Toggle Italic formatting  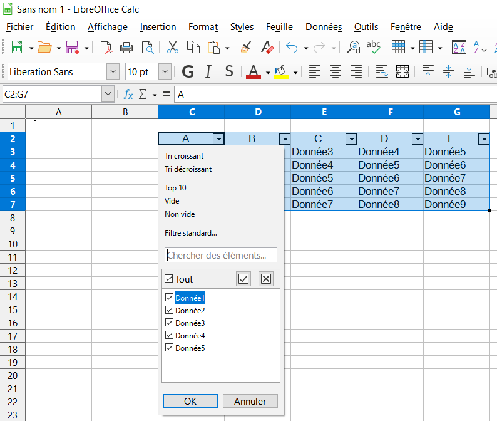[x=208, y=71]
